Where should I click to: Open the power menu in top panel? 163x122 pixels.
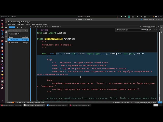pos(161,17)
